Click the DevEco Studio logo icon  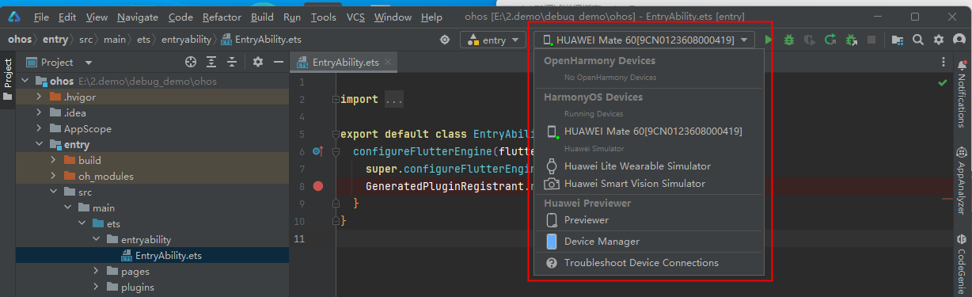(x=14, y=17)
